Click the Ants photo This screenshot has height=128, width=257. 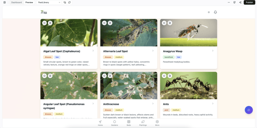pos(188,86)
